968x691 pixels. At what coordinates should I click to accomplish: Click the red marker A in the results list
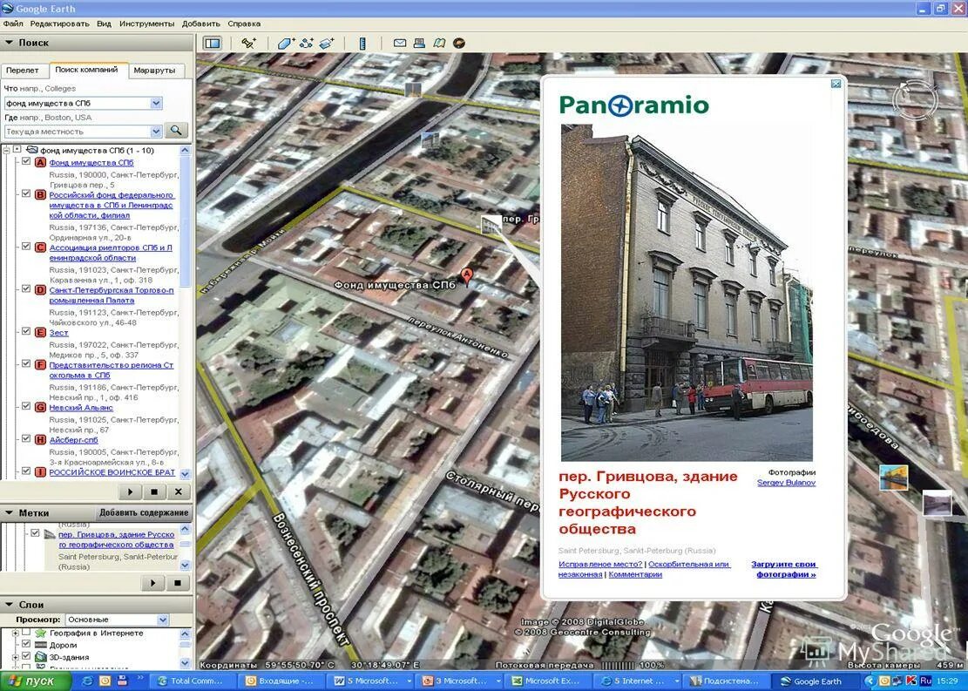tap(40, 162)
